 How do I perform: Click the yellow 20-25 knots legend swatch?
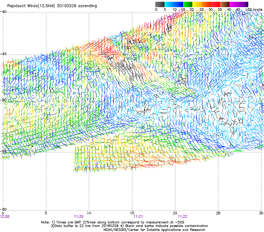197,4
